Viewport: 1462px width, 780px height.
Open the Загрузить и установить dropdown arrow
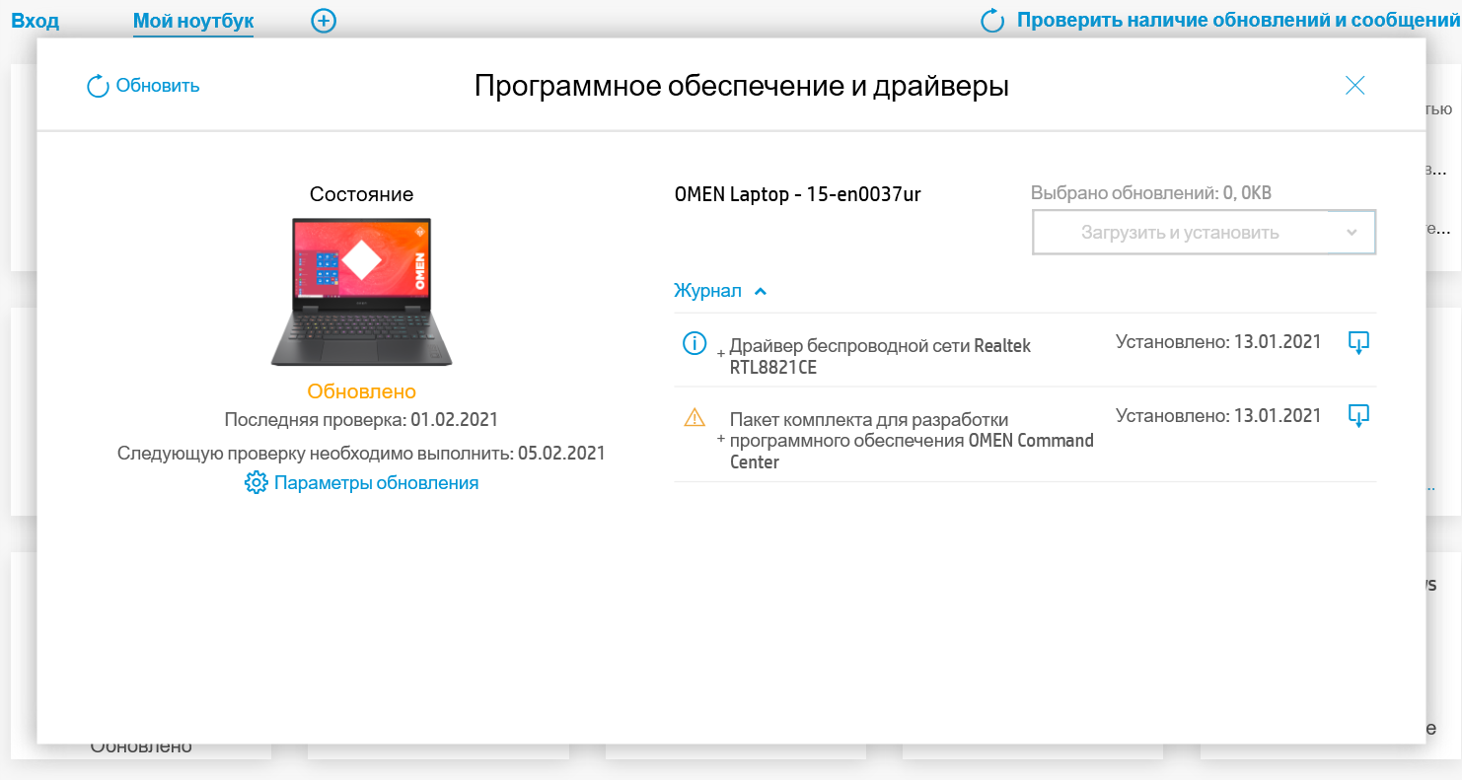pos(1352,233)
